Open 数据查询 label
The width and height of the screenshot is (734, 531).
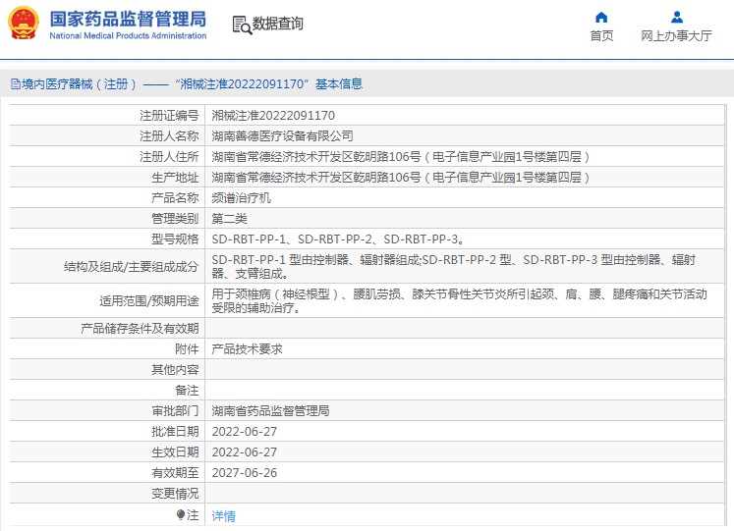point(278,24)
